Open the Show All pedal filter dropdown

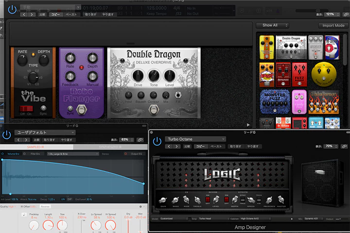pyautogui.click(x=273, y=25)
